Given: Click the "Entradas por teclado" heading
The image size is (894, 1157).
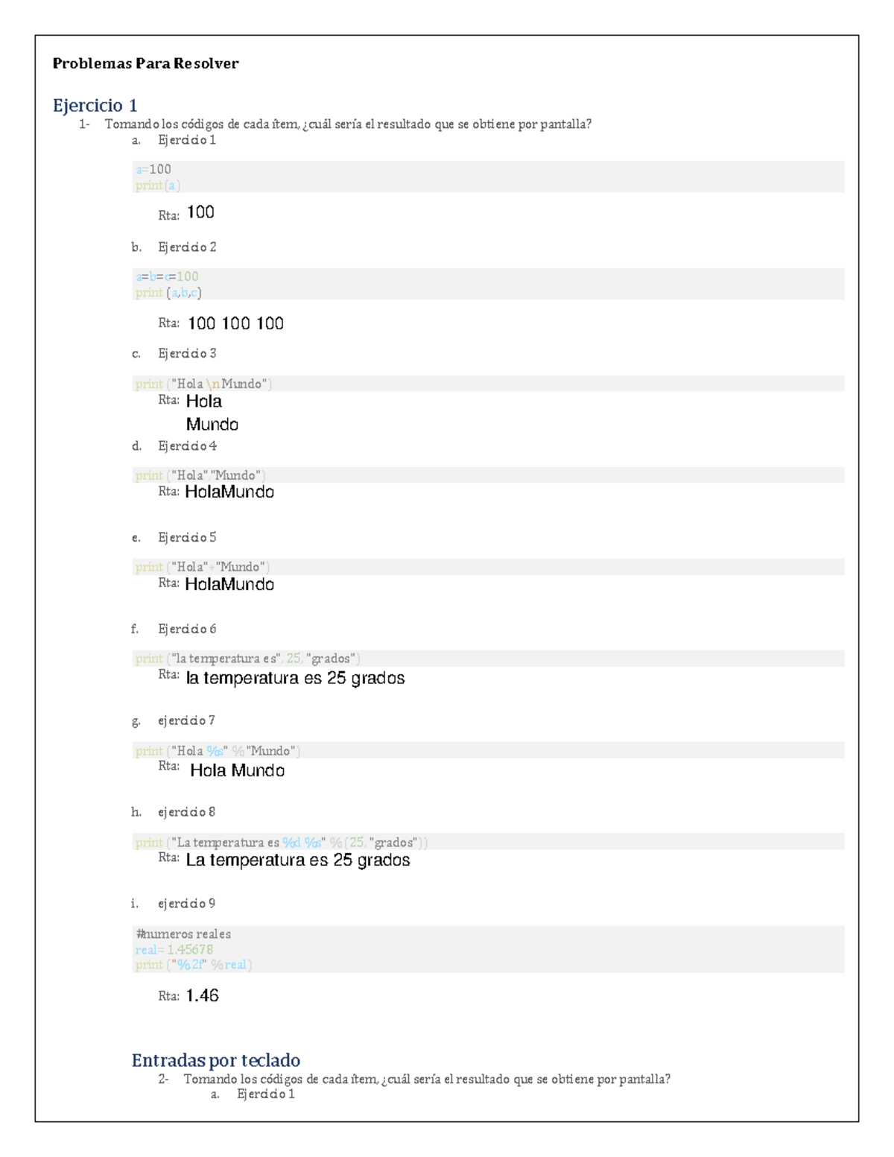Looking at the screenshot, I should 215,1060.
